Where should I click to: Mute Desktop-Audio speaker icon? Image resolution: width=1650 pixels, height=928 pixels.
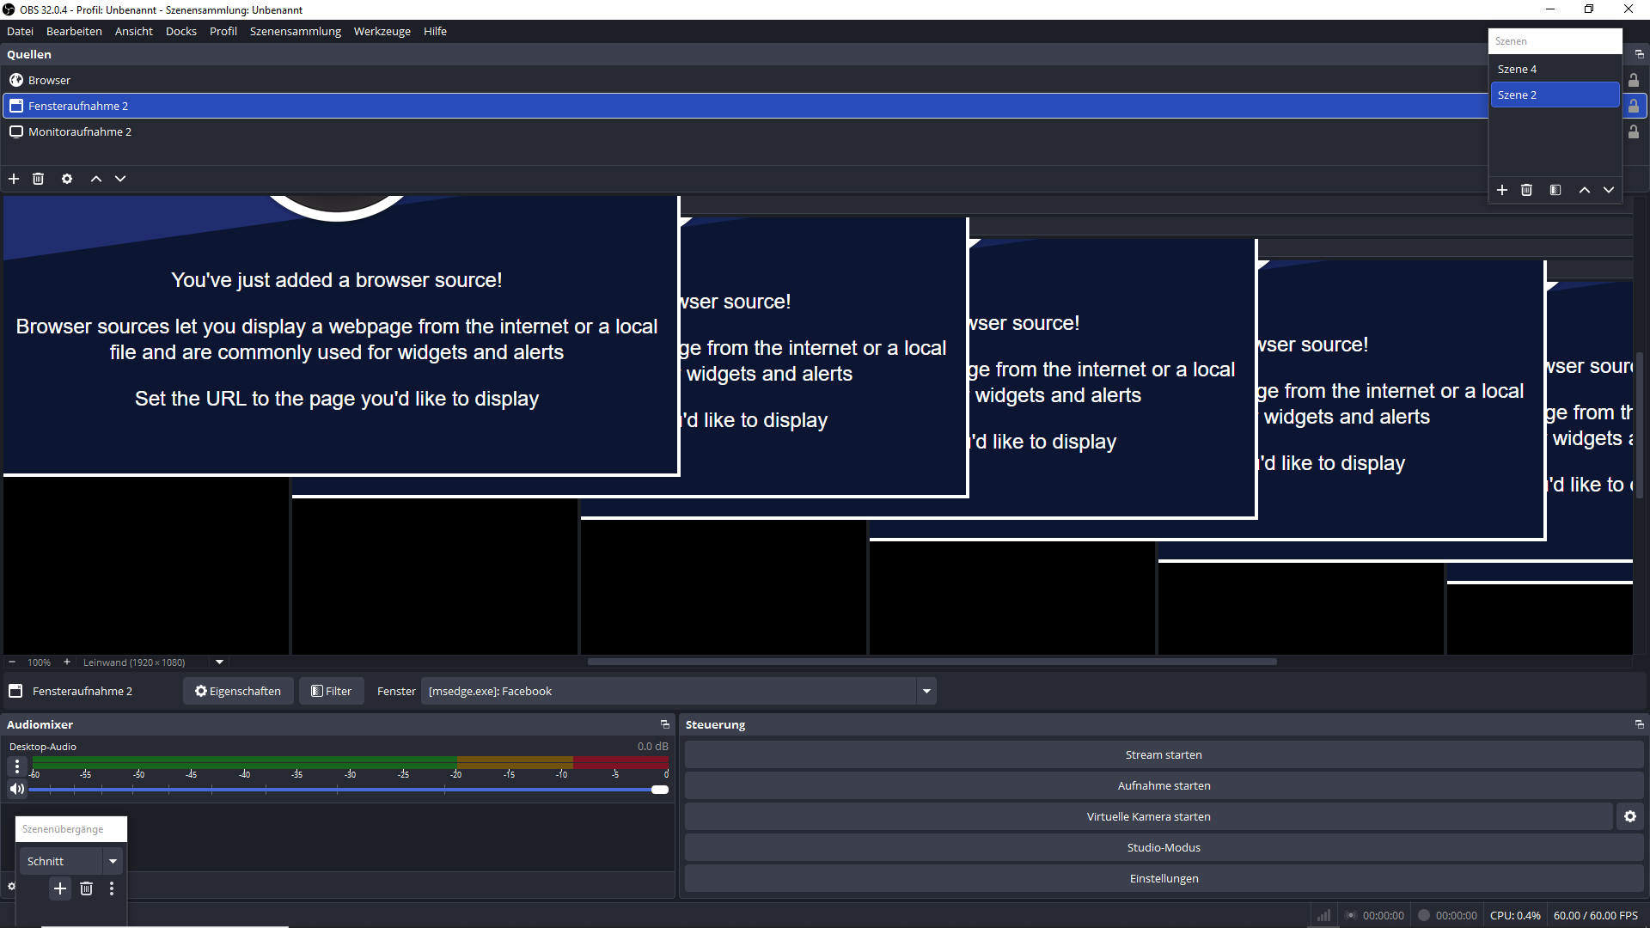tap(17, 789)
